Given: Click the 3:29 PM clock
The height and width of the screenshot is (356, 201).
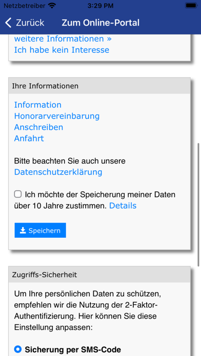Looking at the screenshot, I should 100,6.
